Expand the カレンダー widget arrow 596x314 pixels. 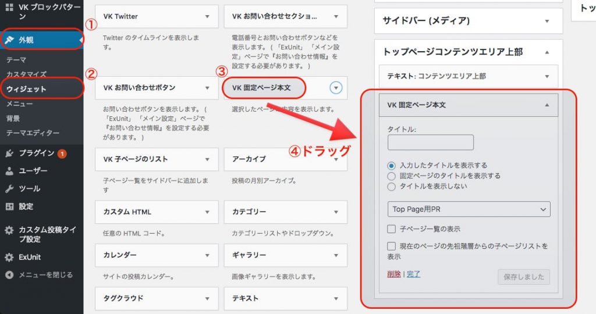coord(207,255)
